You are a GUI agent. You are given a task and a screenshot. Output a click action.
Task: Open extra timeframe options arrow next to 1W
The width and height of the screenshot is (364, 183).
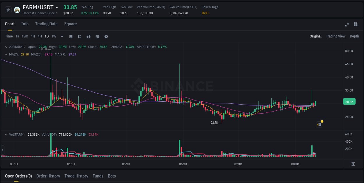[x=61, y=37]
